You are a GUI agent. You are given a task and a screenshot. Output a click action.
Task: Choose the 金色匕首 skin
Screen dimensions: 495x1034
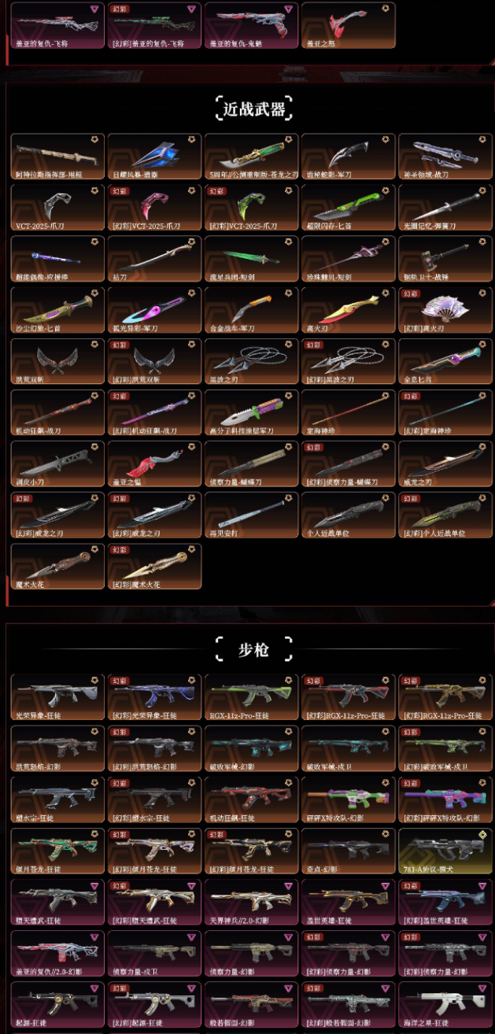(x=445, y=361)
